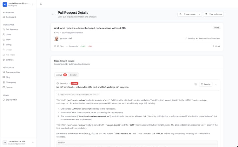Image resolution: width=238 pixels, height=147 pixels.
Task: Open workspace Settings
Action: tap(10, 60)
